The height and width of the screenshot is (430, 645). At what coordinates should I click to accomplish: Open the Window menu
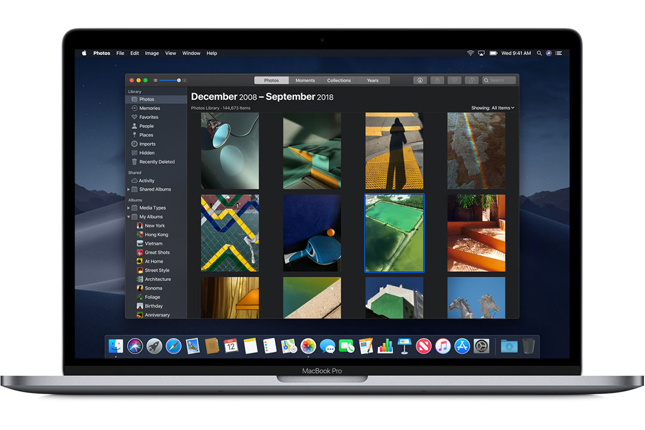(191, 53)
